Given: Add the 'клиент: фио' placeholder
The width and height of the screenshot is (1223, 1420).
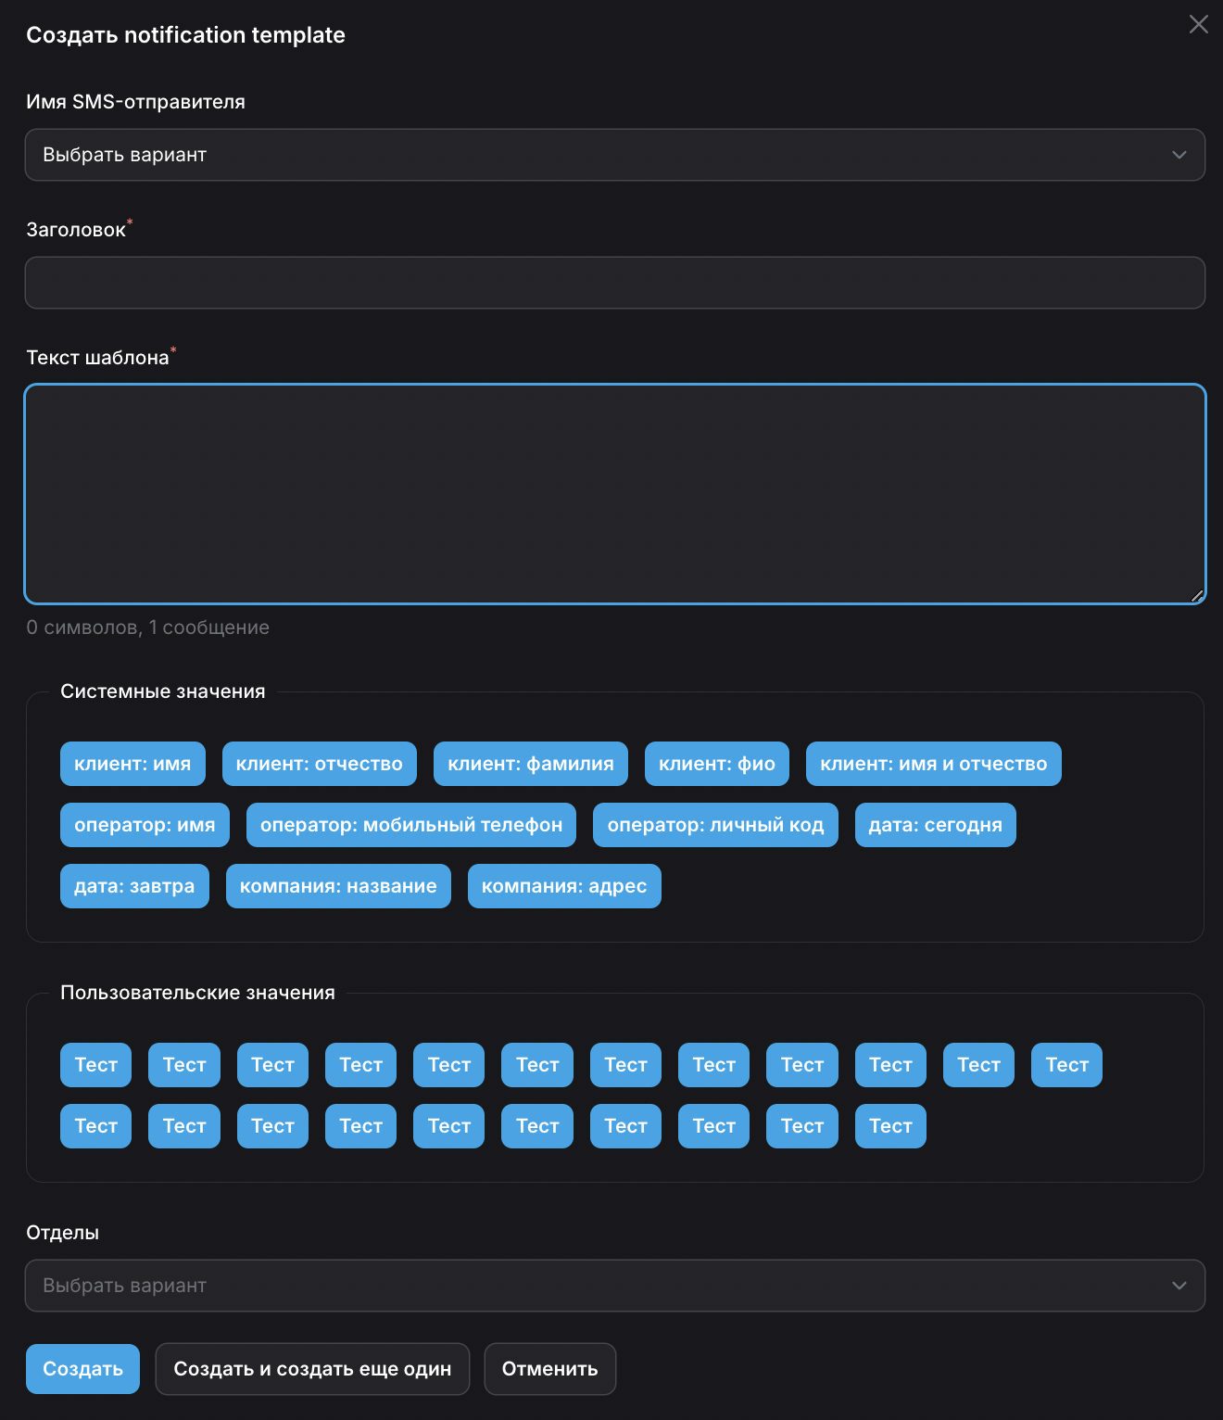Looking at the screenshot, I should (x=716, y=764).
